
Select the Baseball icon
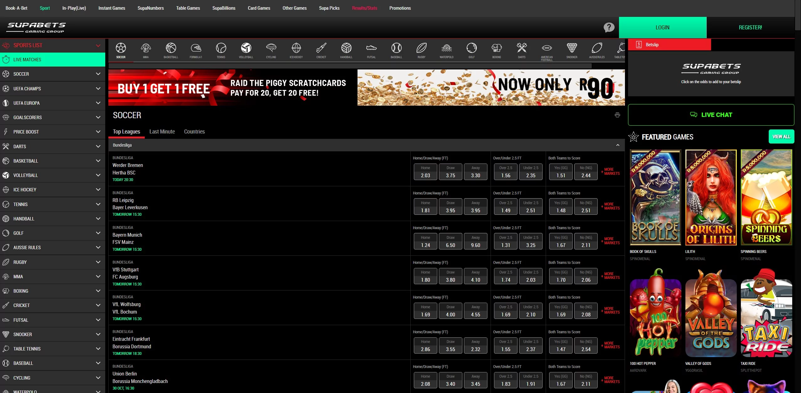coord(396,48)
